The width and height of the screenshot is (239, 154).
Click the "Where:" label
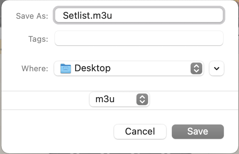(35, 68)
